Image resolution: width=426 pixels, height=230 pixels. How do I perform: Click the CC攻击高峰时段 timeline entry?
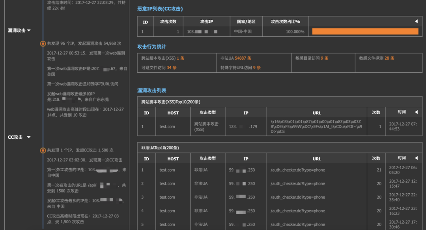[x=83, y=219]
